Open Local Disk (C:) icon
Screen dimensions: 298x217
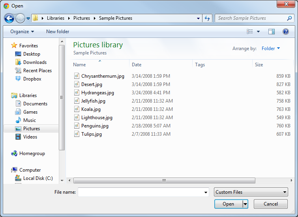point(18,178)
